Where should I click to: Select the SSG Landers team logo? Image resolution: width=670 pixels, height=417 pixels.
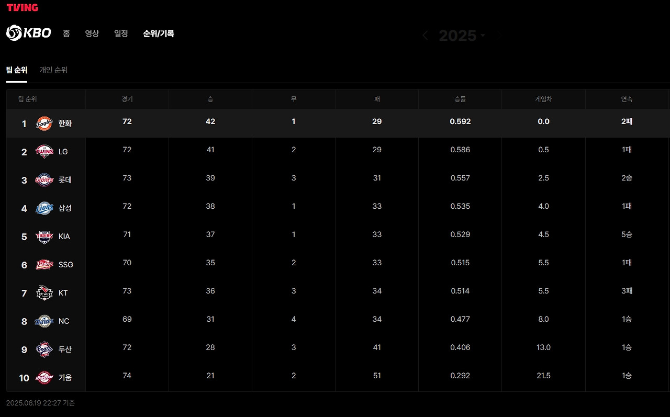(44, 265)
